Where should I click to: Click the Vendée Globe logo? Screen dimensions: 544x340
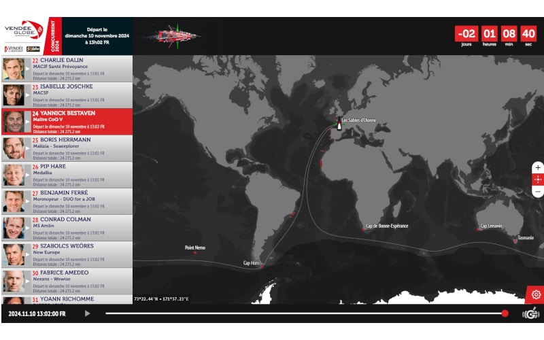[x=24, y=31]
